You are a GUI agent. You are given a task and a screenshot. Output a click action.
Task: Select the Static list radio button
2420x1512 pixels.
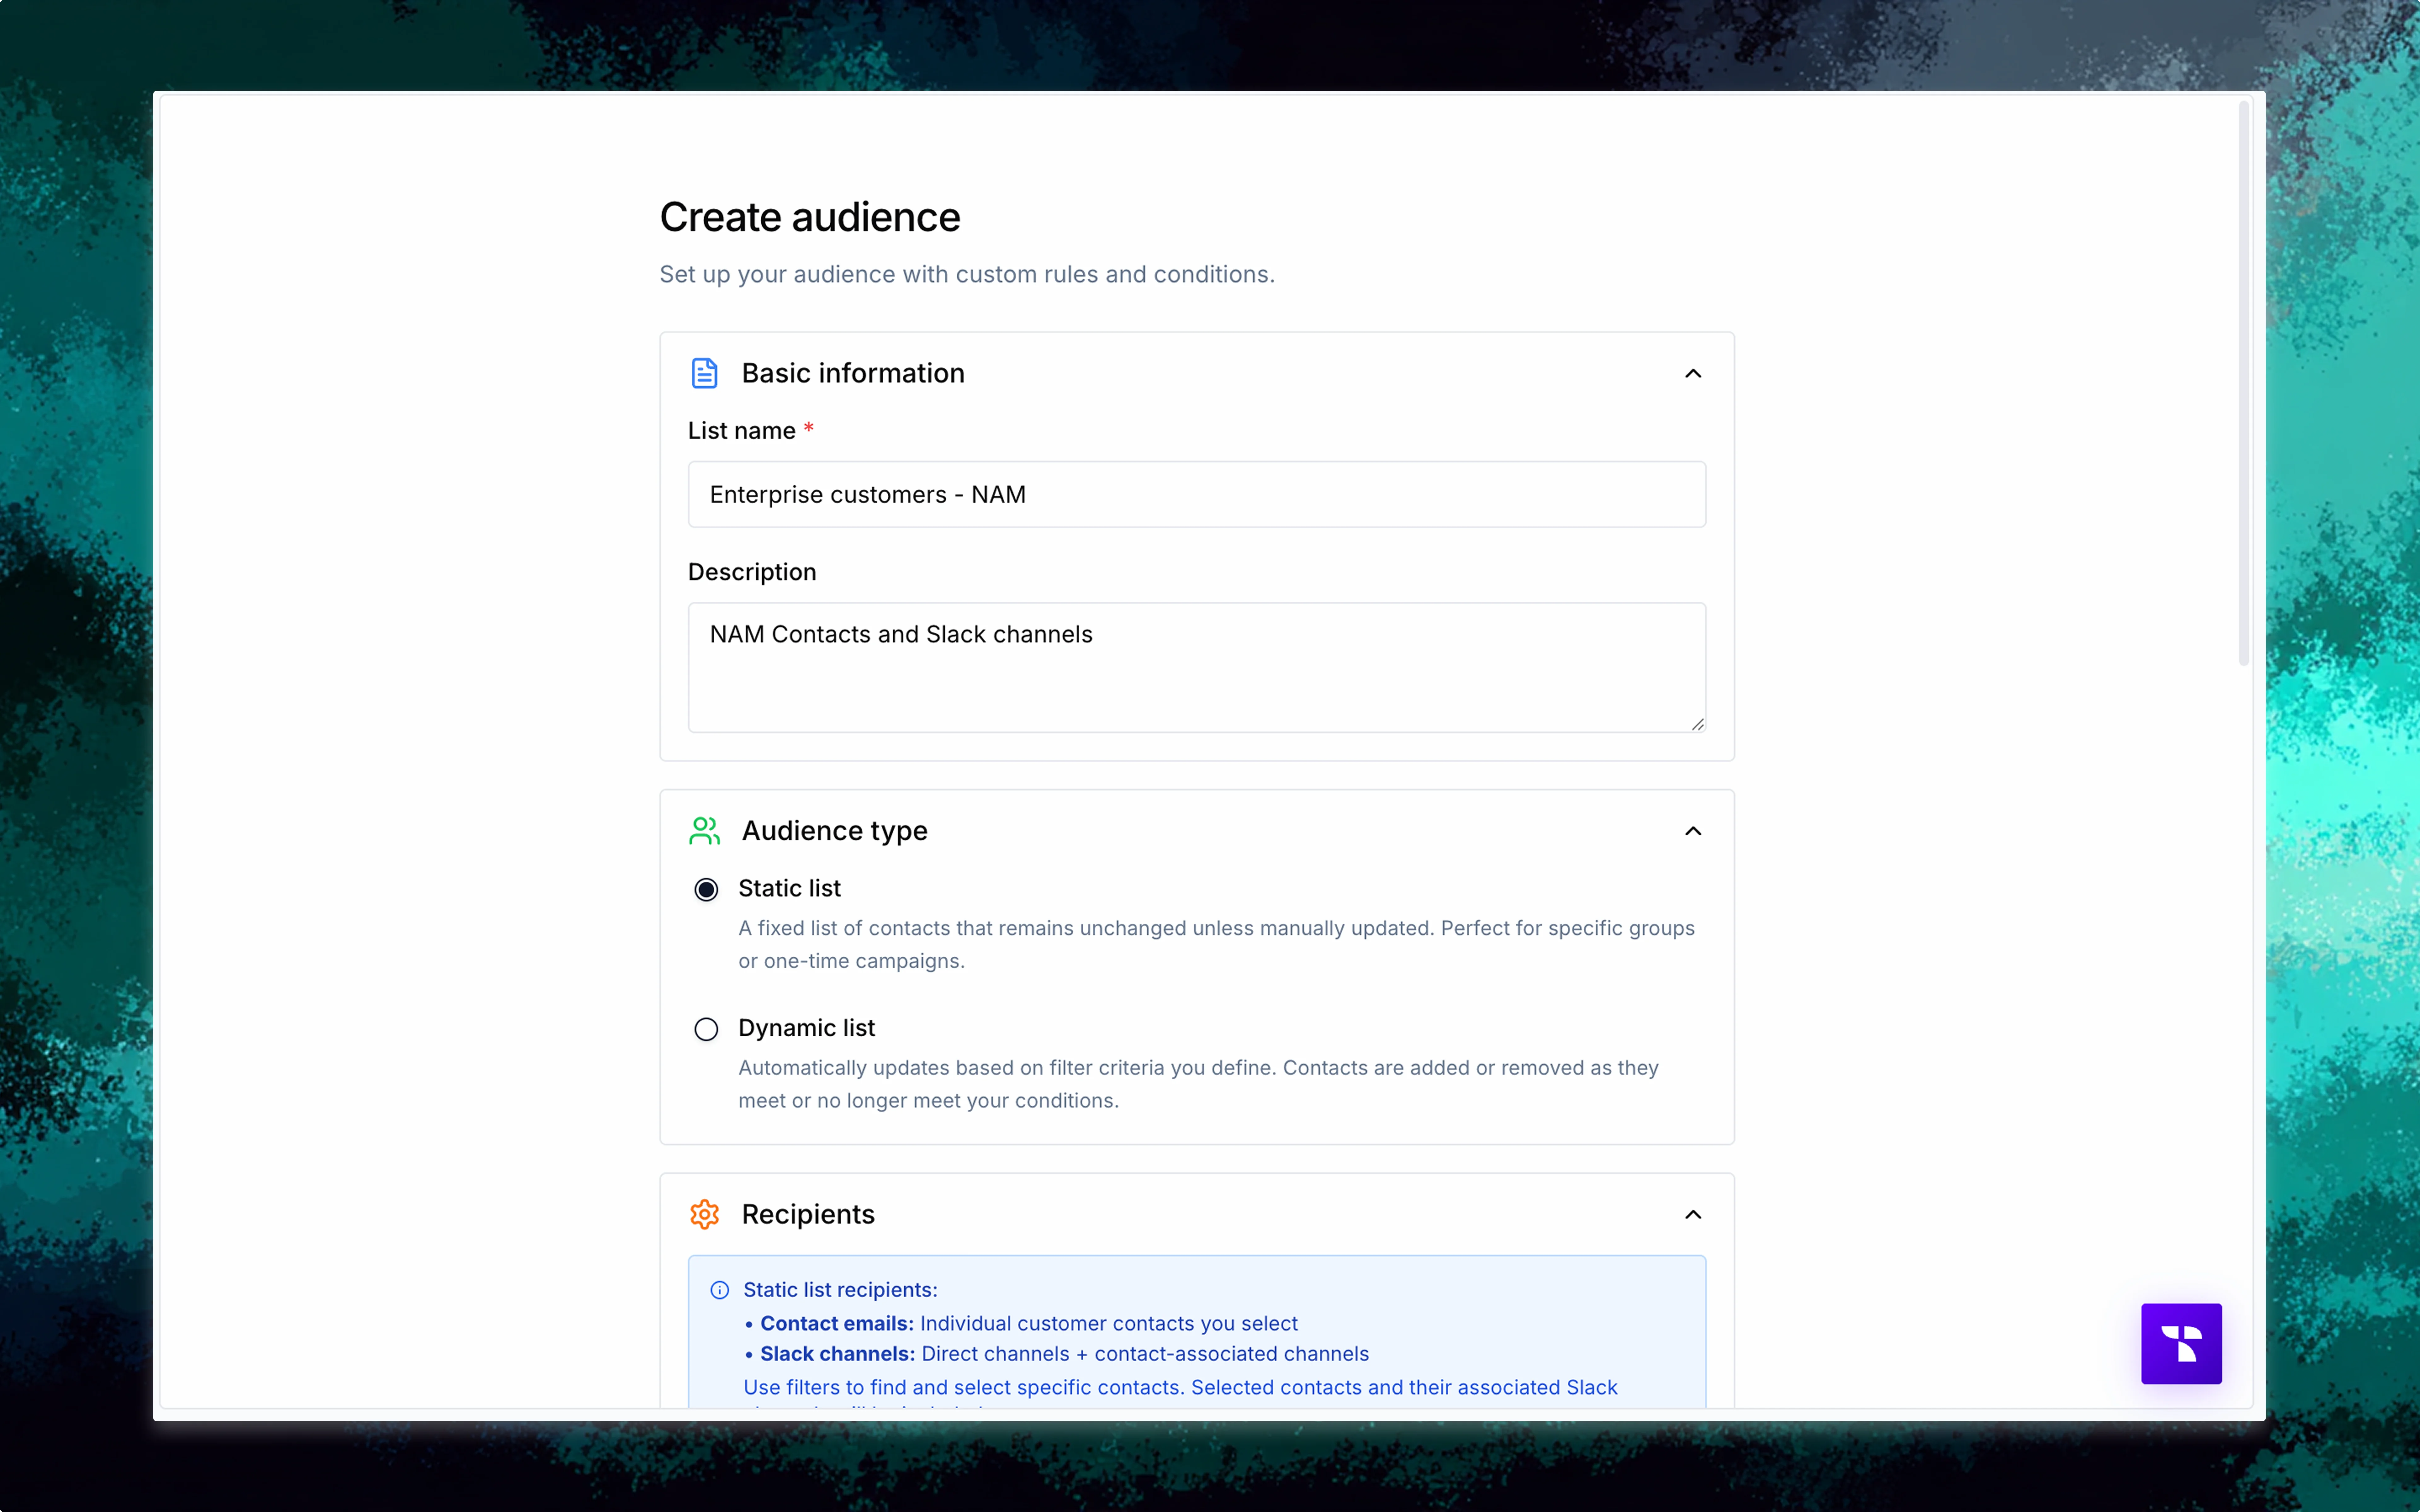(706, 889)
